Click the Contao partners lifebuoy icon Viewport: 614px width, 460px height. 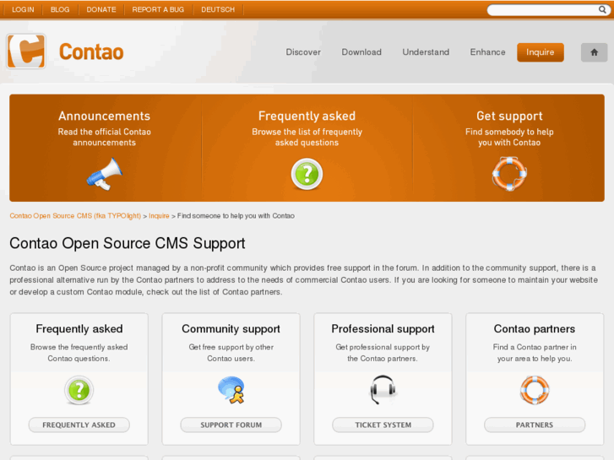[535, 390]
